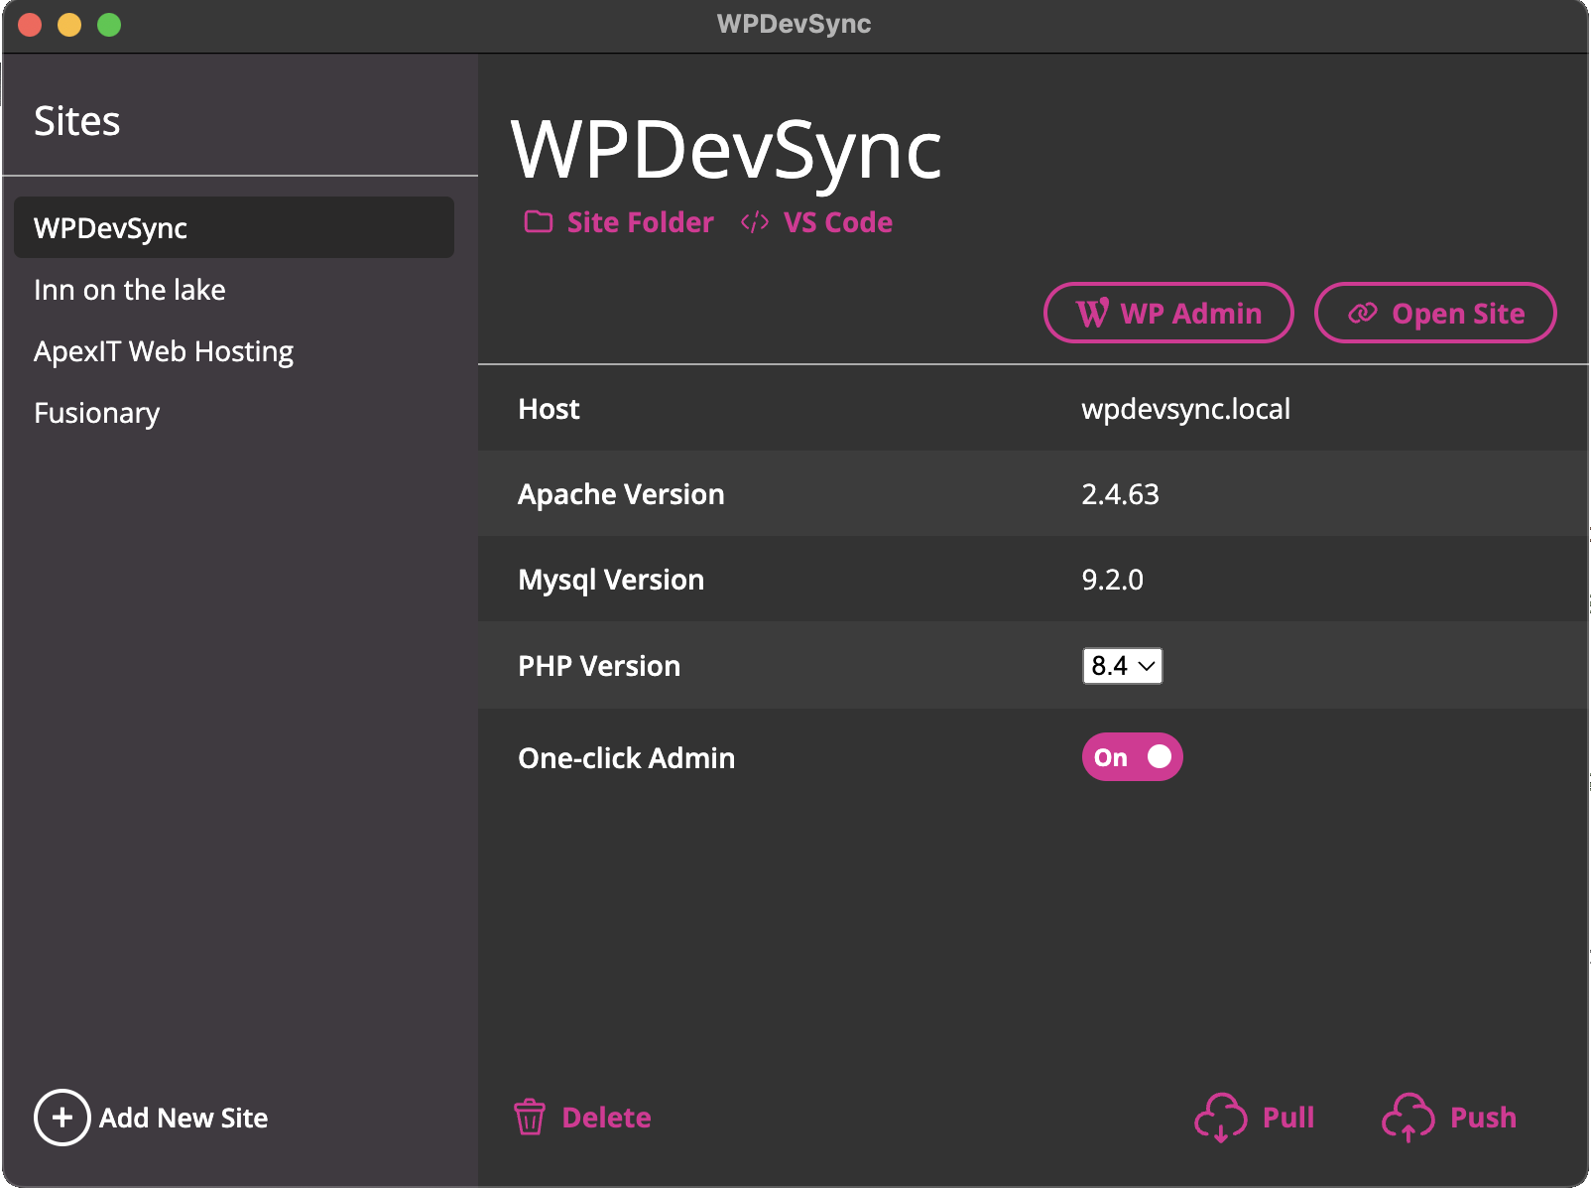Image resolution: width=1591 pixels, height=1188 pixels.
Task: Expand the PHP Version 8.4 dropdown
Action: 1122,666
